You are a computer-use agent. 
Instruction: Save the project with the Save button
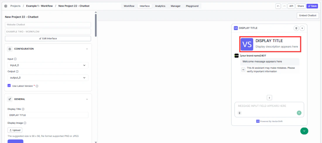[x=312, y=6]
